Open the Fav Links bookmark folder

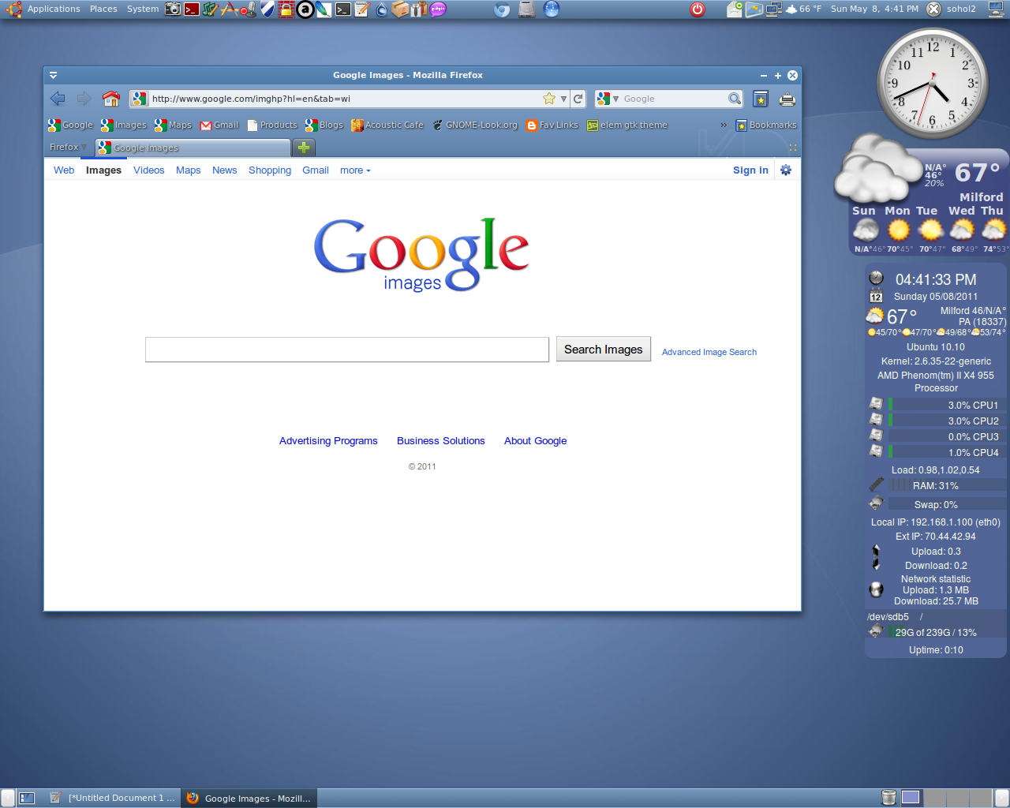(552, 125)
